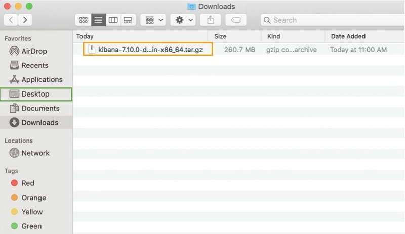
Task: Open the gear Action menu
Action: (183, 20)
